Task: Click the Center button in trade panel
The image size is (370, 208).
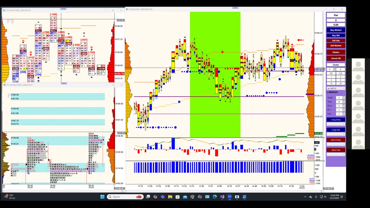Action: (336, 65)
